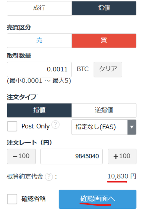Choose 逆指値 order type

[104, 110]
